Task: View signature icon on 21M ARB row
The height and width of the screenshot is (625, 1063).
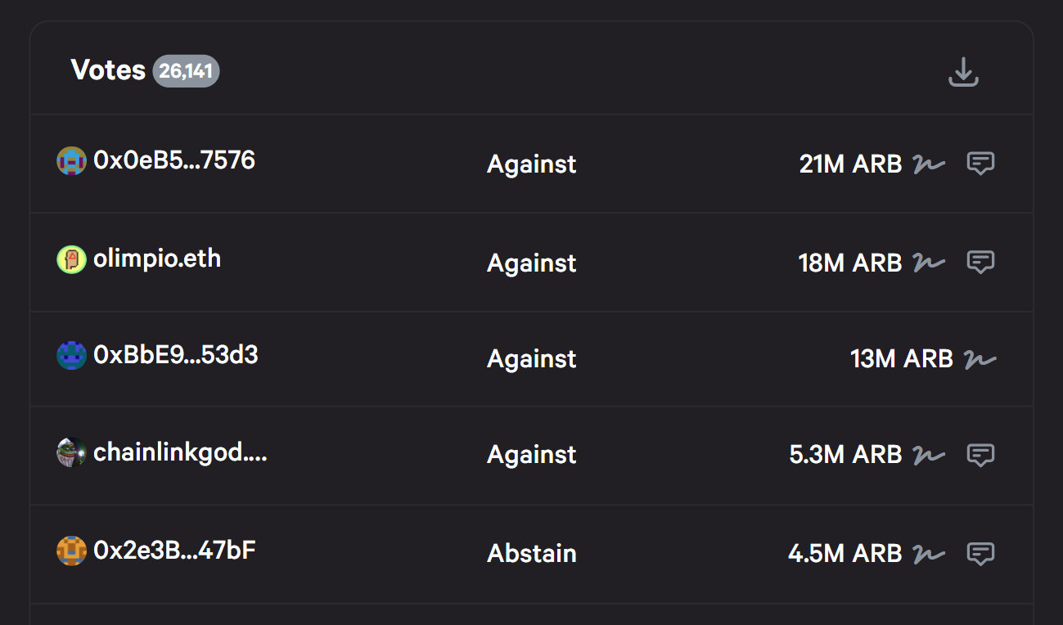Action: click(x=929, y=164)
